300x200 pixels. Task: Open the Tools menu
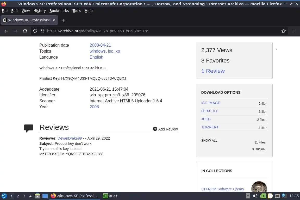click(x=77, y=11)
